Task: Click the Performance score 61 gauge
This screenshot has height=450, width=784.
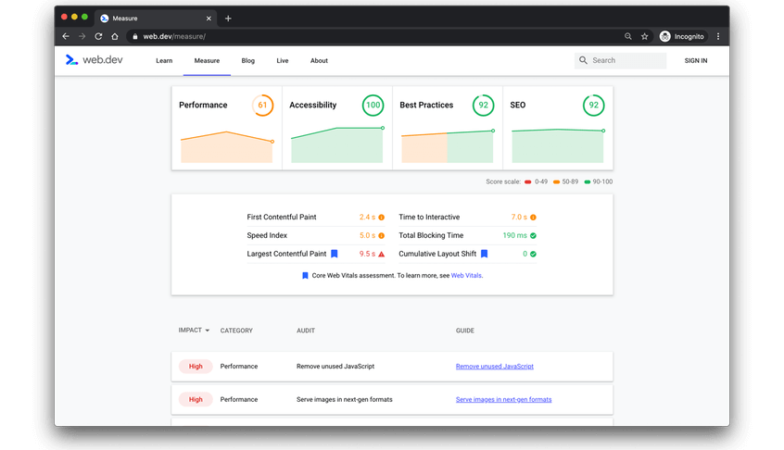Action: [262, 106]
